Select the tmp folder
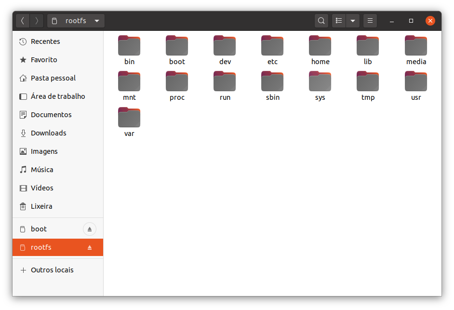Image resolution: width=454 pixels, height=310 pixels. pos(368,86)
